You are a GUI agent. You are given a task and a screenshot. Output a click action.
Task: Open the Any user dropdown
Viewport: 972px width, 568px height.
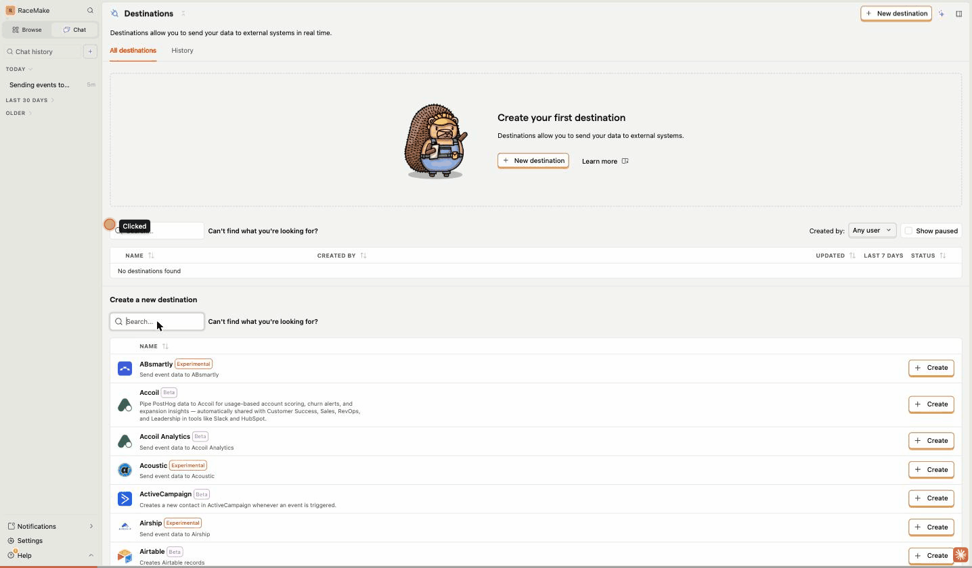click(872, 231)
